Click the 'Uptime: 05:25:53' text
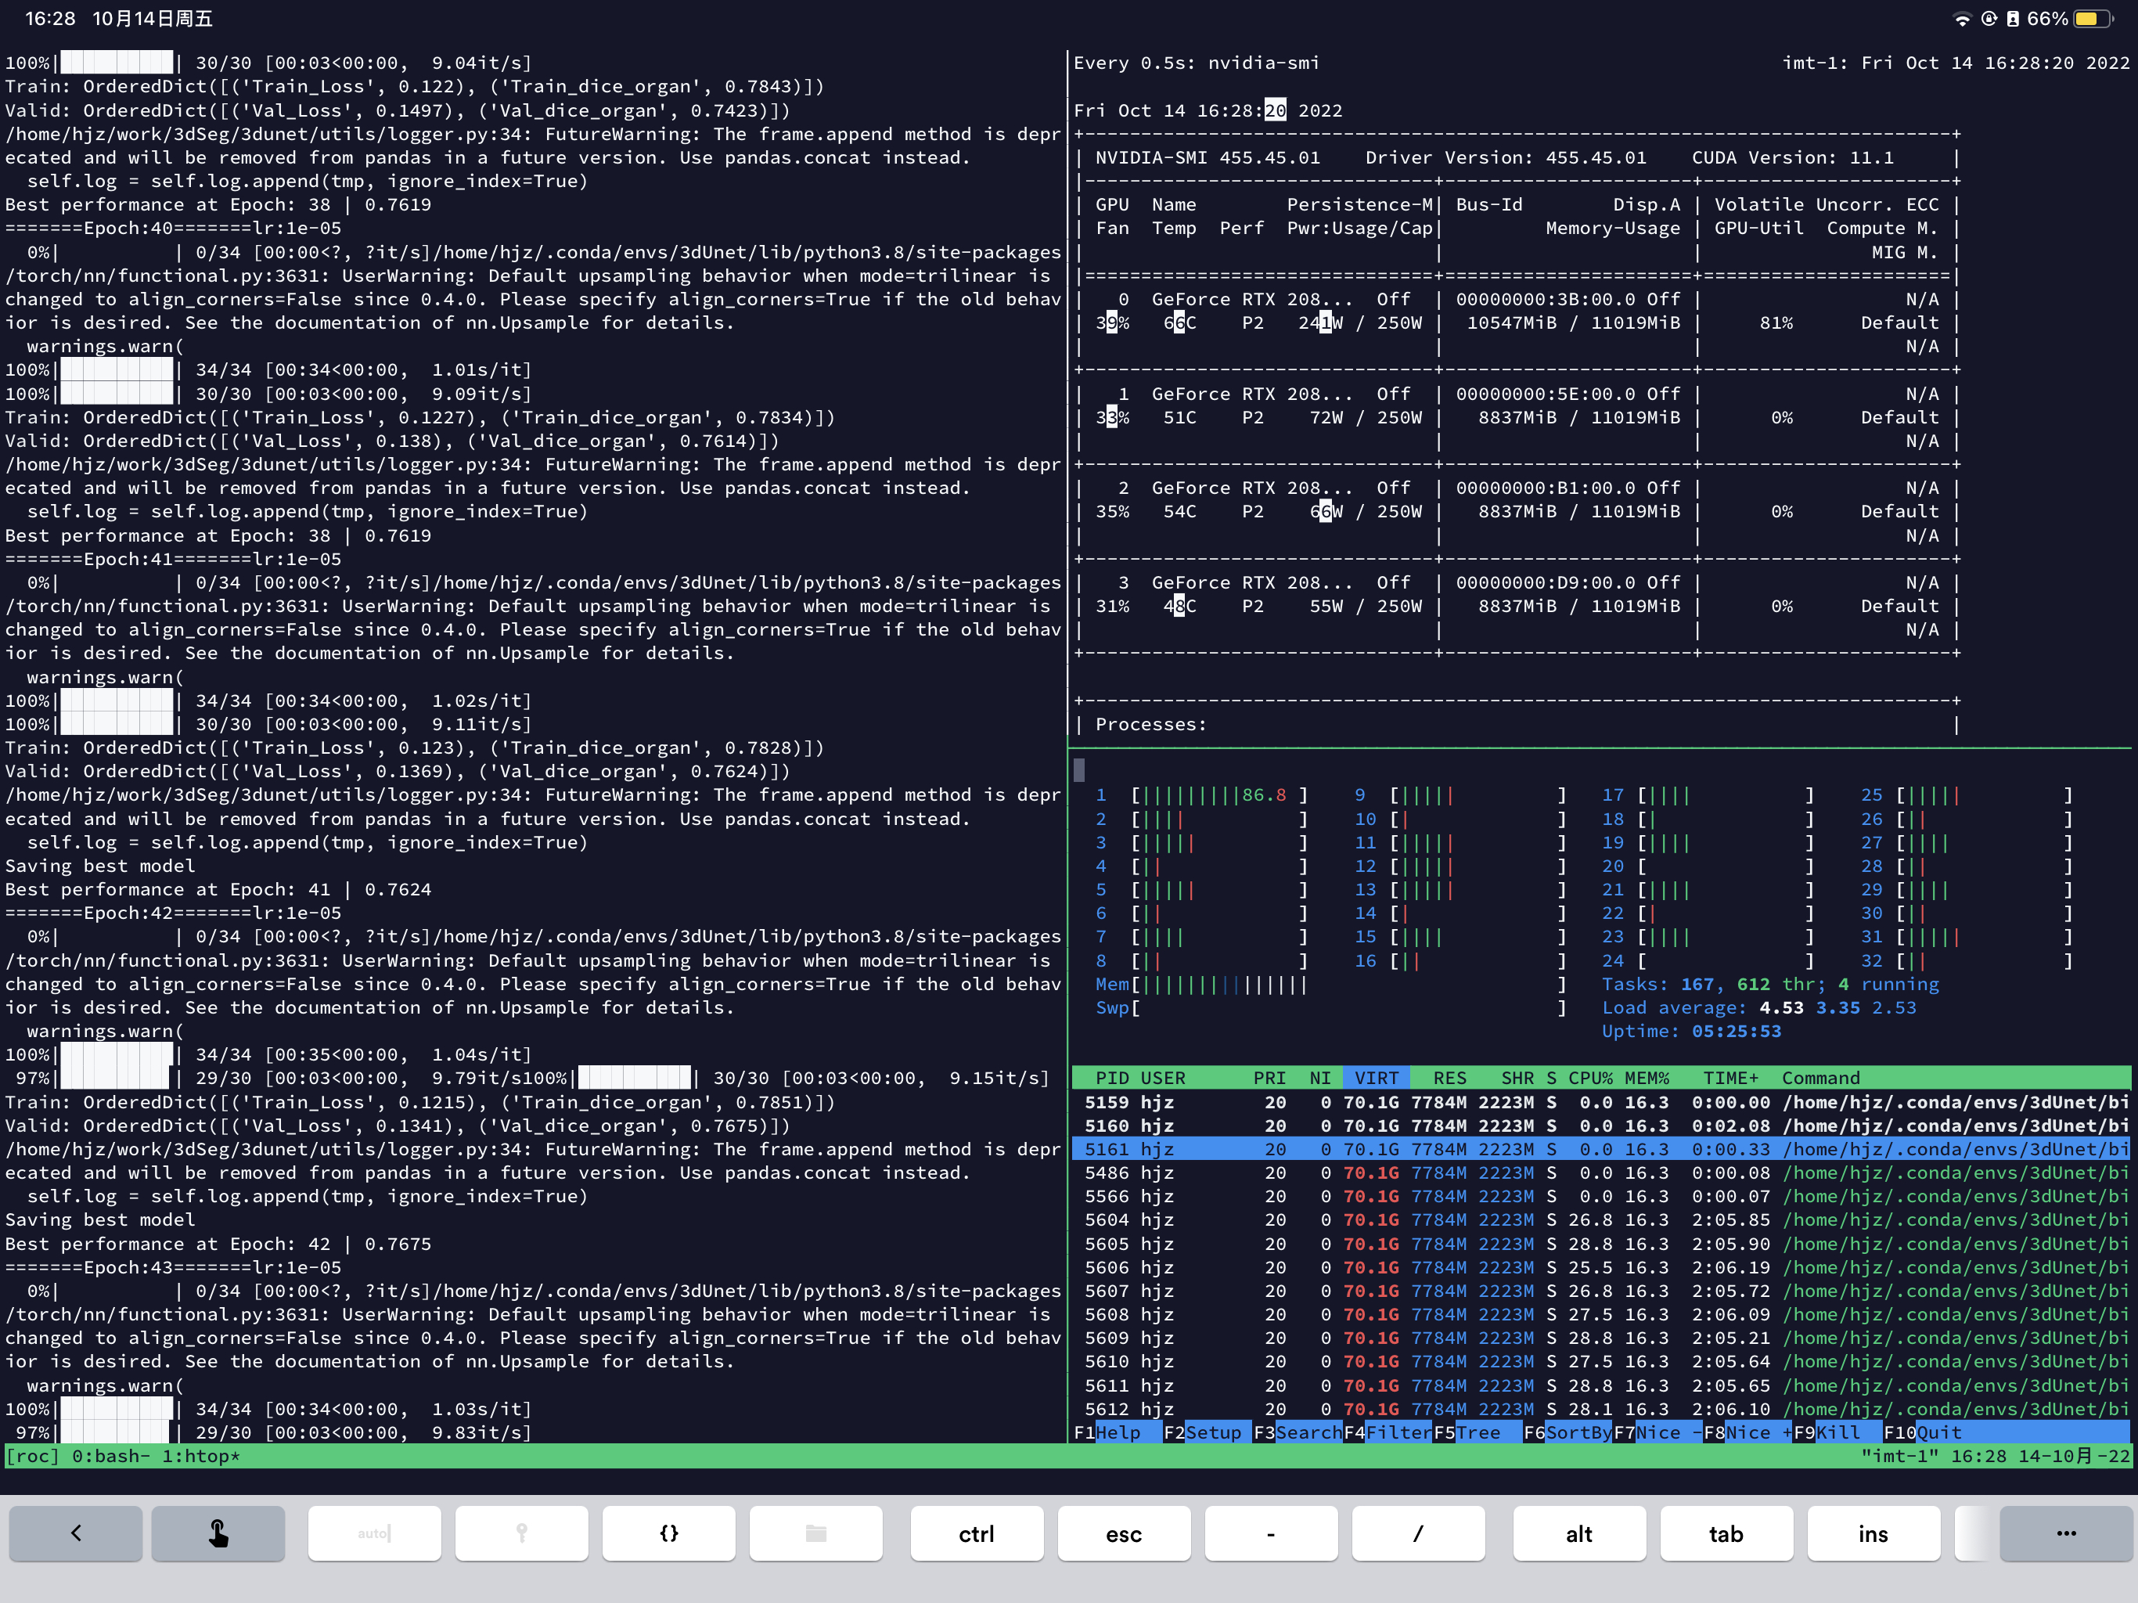Screen dimensions: 2138x1603 coord(1691,1031)
